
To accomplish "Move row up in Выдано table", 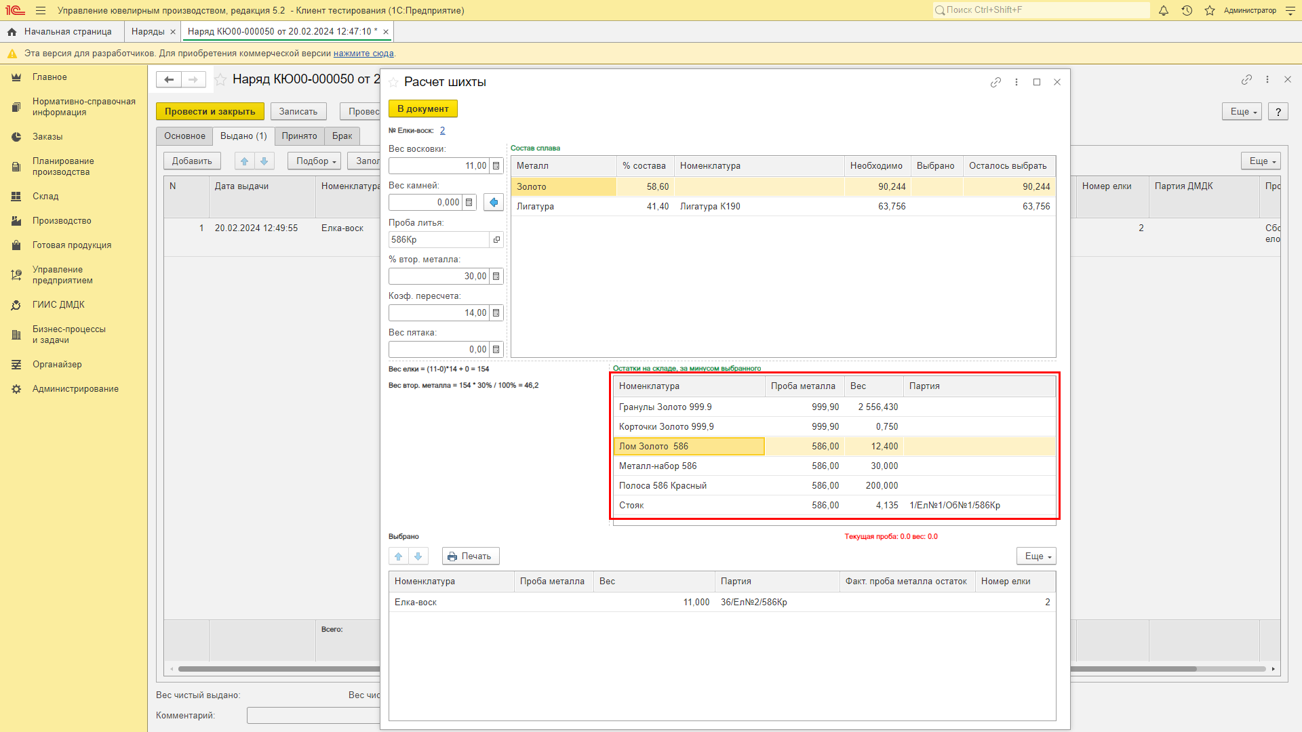I will pyautogui.click(x=245, y=161).
